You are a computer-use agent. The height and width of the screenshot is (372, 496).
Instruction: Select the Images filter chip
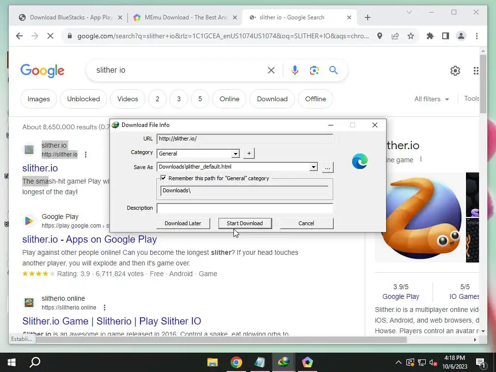[39, 99]
